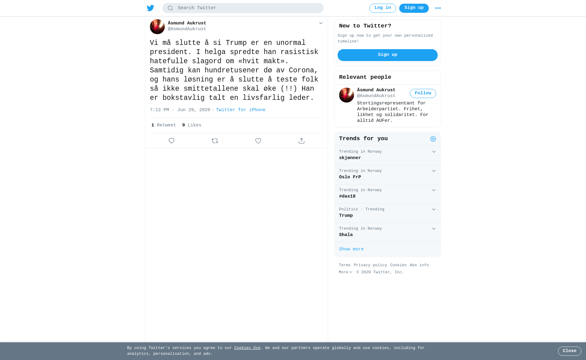Open the share tweet icon
The width and height of the screenshot is (586, 360).
pyautogui.click(x=302, y=141)
